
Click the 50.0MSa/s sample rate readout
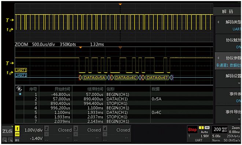point(232,140)
